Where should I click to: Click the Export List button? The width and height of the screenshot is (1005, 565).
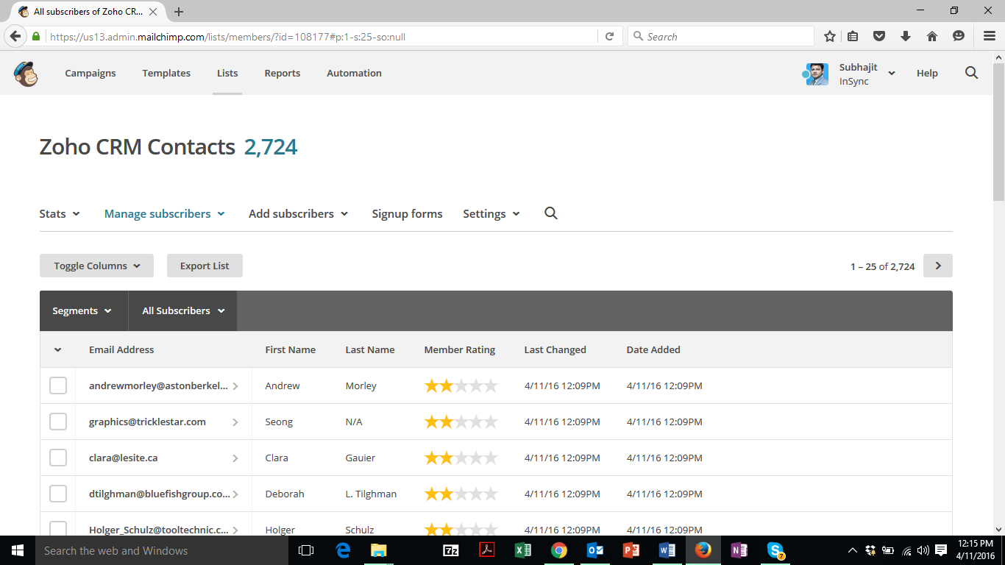click(205, 266)
